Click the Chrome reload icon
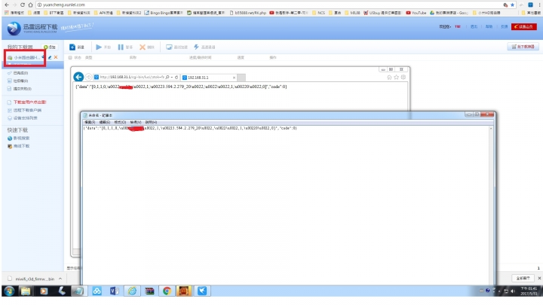This screenshot has width=543, height=305. pos(23,5)
